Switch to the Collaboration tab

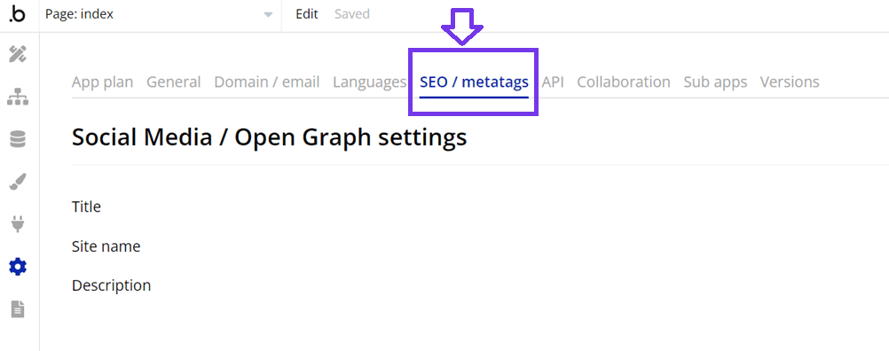coord(624,82)
